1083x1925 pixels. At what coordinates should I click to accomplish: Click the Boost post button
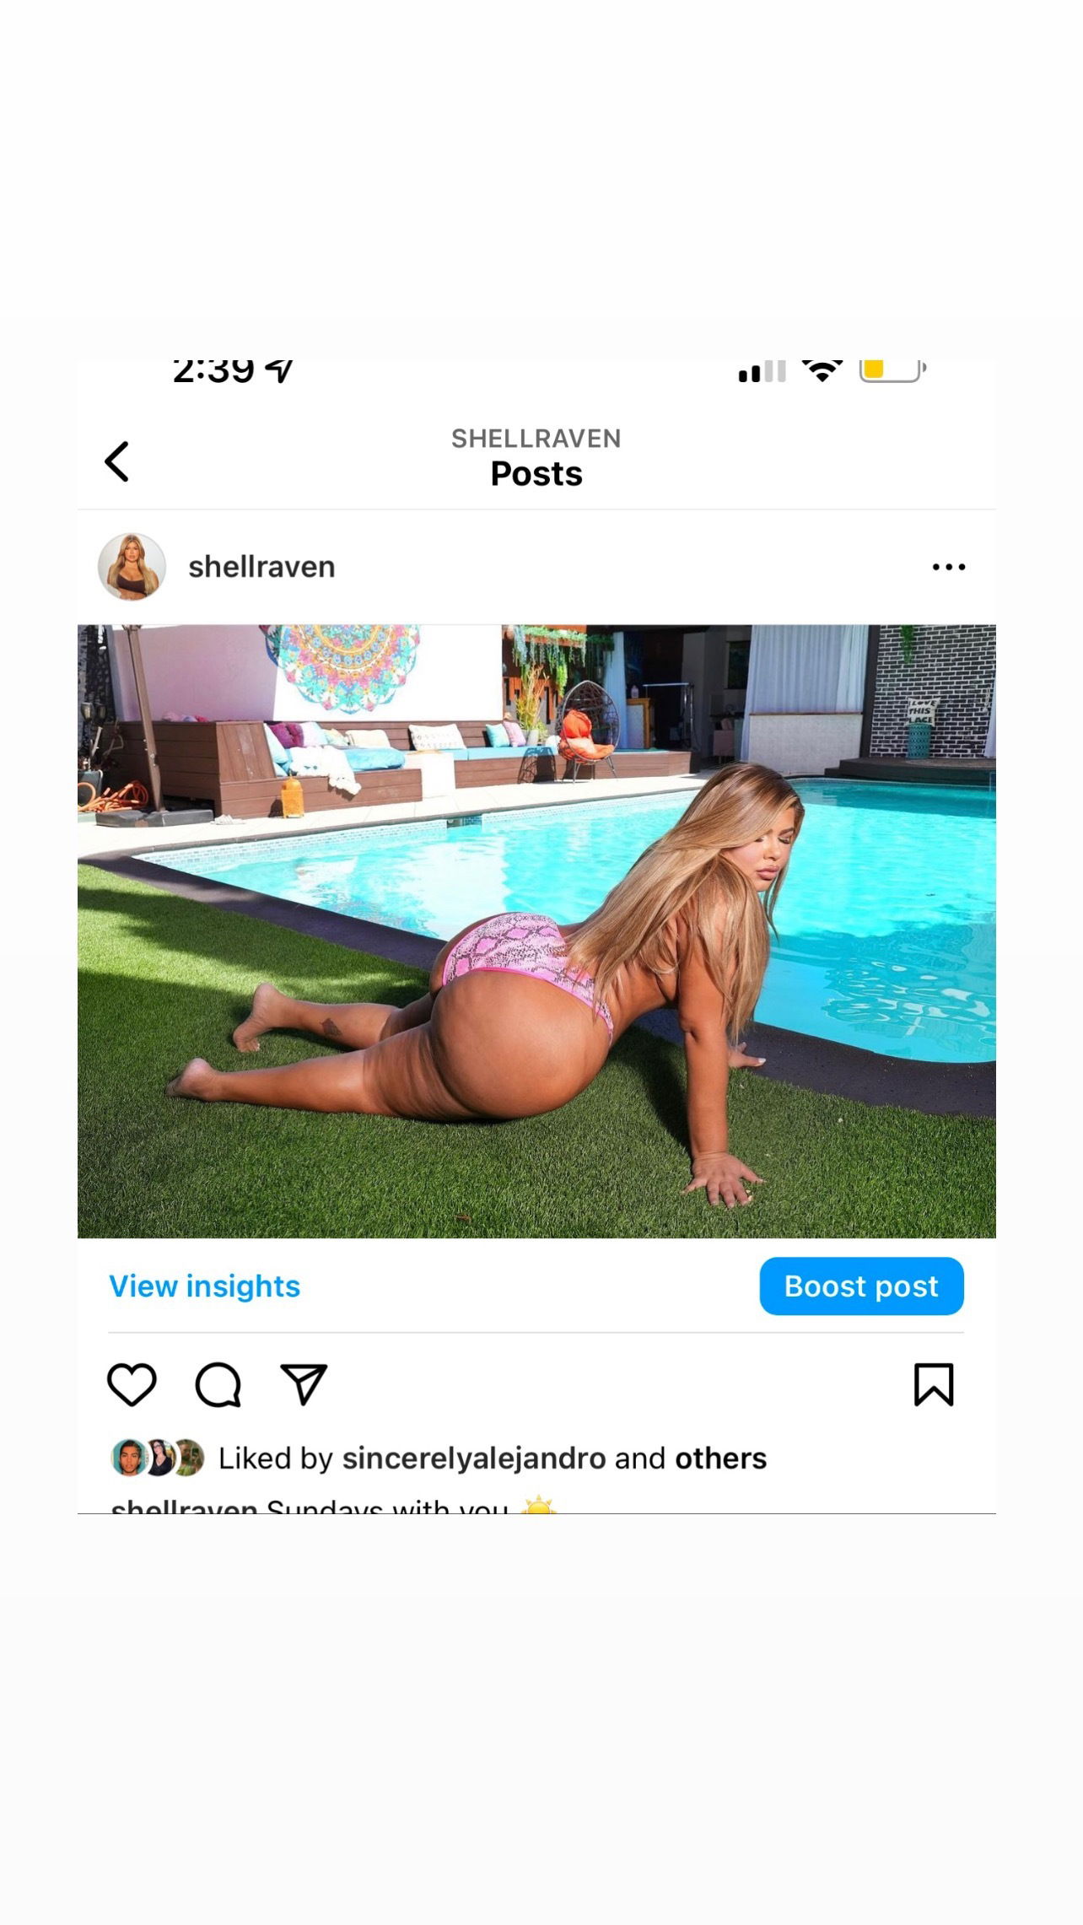click(x=861, y=1286)
